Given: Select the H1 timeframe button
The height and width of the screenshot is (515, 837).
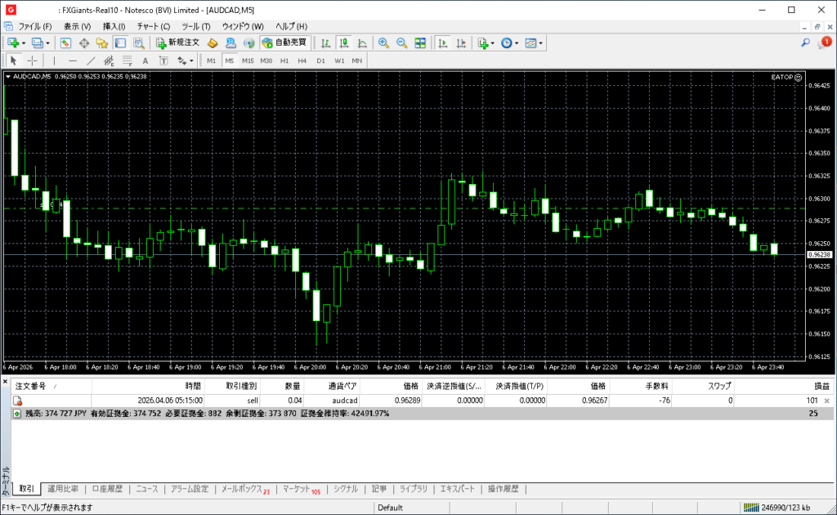Looking at the screenshot, I should [x=284, y=60].
